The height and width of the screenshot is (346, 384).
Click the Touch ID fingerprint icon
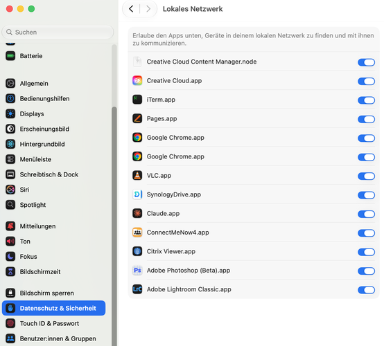[x=10, y=323]
